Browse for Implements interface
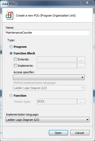 point(81,65)
